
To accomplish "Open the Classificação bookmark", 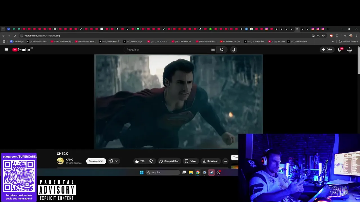I will pyautogui.click(x=17, y=42).
